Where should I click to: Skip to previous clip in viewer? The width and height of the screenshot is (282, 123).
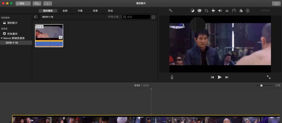coord(212,77)
